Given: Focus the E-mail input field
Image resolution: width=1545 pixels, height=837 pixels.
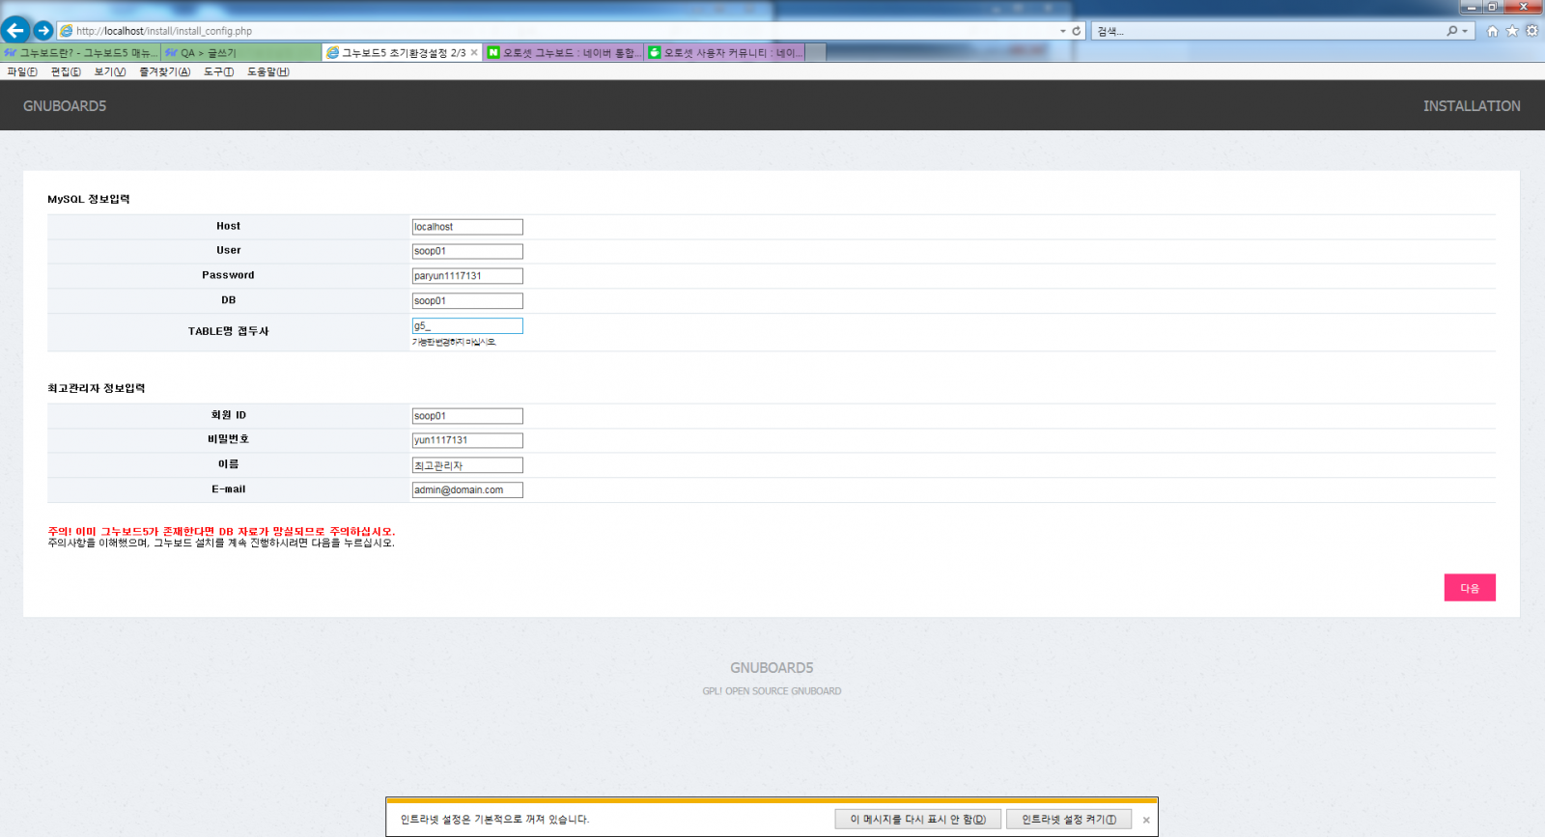Looking at the screenshot, I should (467, 490).
